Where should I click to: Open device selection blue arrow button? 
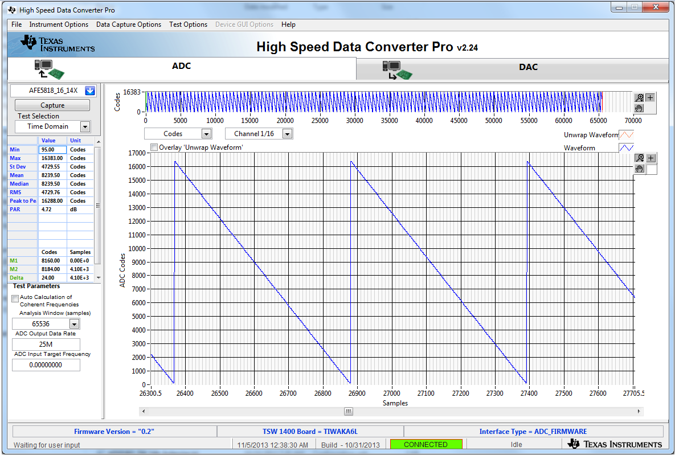[90, 91]
